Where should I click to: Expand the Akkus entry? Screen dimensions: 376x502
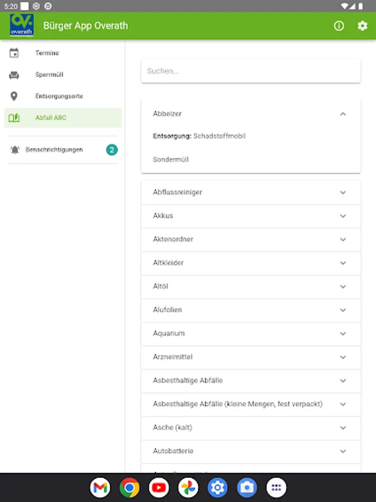coord(343,216)
